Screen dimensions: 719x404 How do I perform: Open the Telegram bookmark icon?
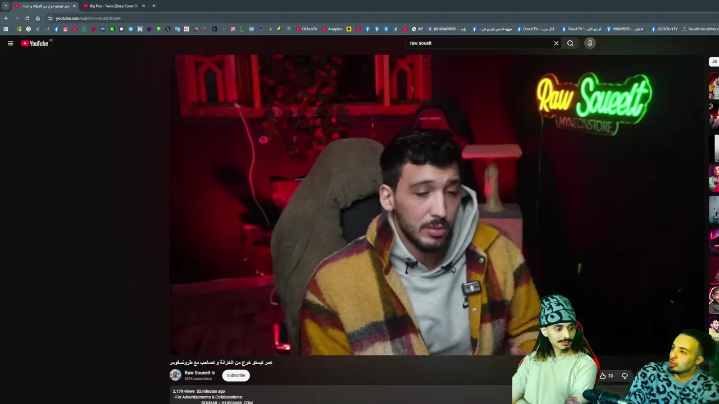131,29
